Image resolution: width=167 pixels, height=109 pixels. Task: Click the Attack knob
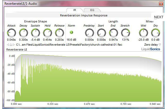11,33
